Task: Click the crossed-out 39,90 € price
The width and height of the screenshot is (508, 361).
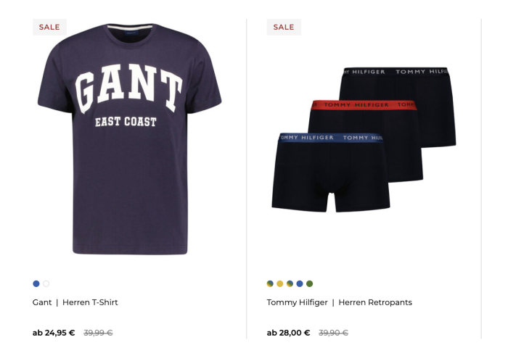Action: click(333, 333)
